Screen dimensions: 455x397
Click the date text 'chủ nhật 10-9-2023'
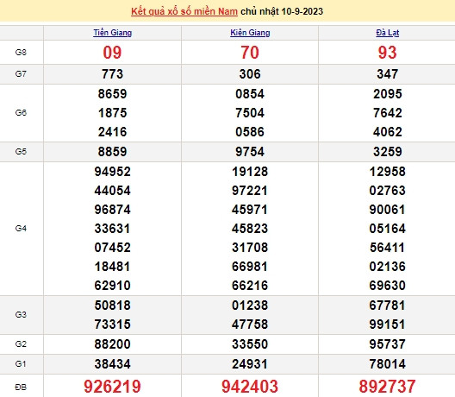point(282,11)
